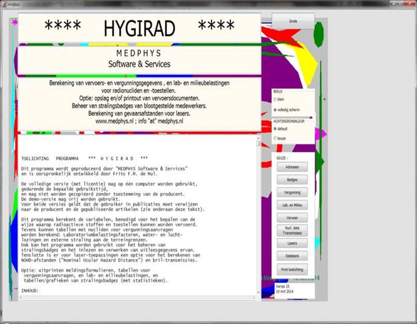This screenshot has width=417, height=324.
Task: Click the Einde button
Action: pos(293,21)
